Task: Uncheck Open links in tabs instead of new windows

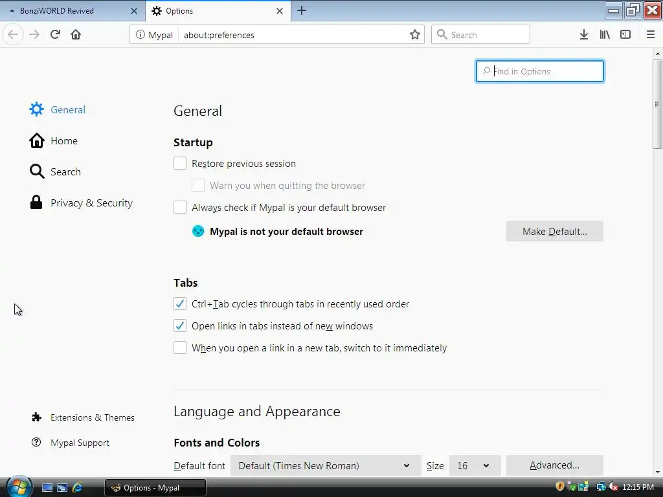Action: click(x=180, y=326)
